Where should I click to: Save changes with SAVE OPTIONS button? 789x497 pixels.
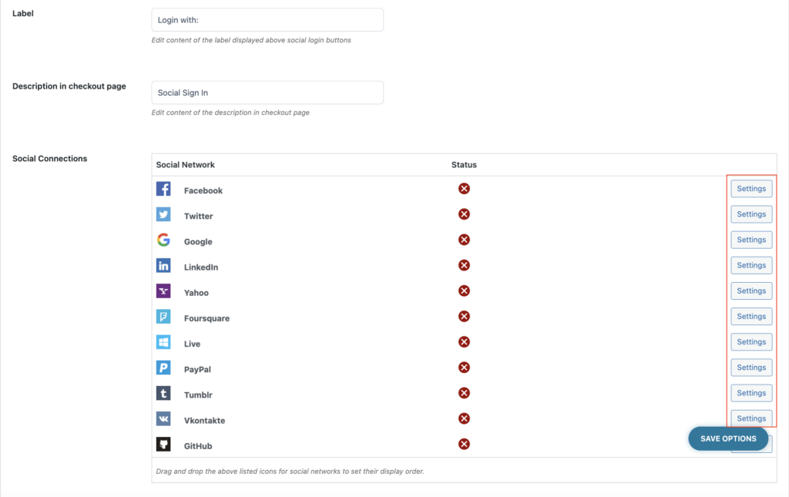[728, 438]
